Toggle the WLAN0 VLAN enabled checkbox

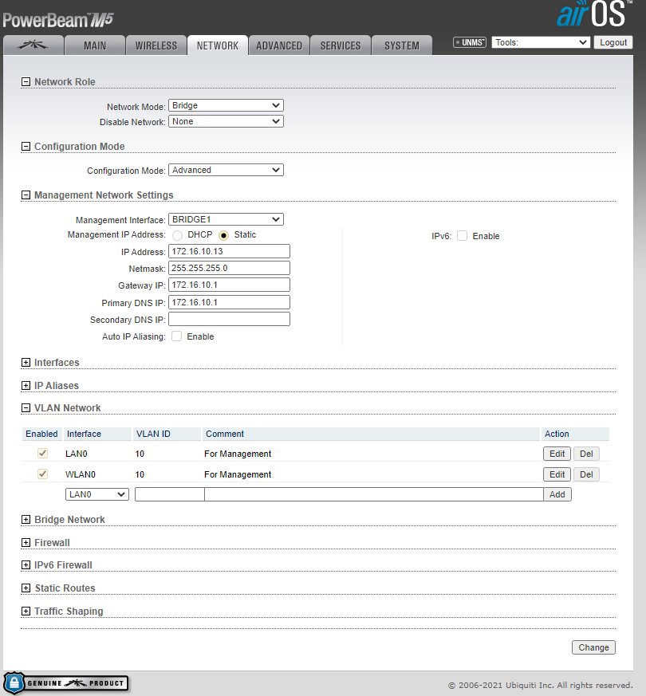tap(42, 474)
